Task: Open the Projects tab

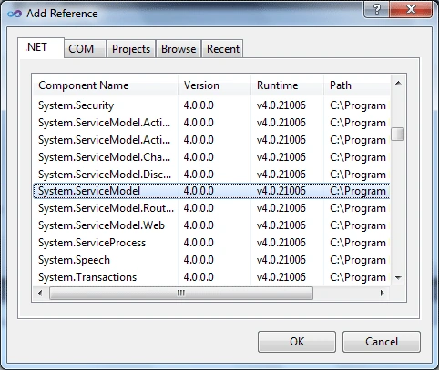Action: point(131,48)
